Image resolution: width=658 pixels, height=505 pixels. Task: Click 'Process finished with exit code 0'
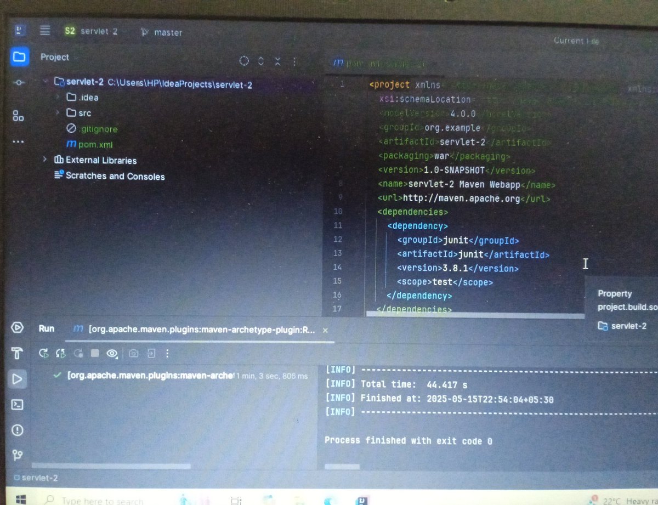click(409, 440)
